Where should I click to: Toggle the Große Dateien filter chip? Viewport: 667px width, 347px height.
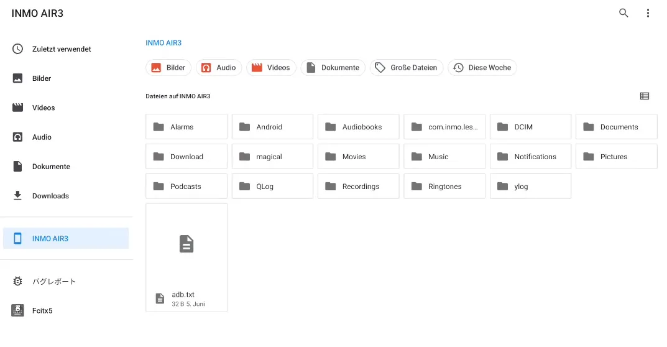click(406, 68)
